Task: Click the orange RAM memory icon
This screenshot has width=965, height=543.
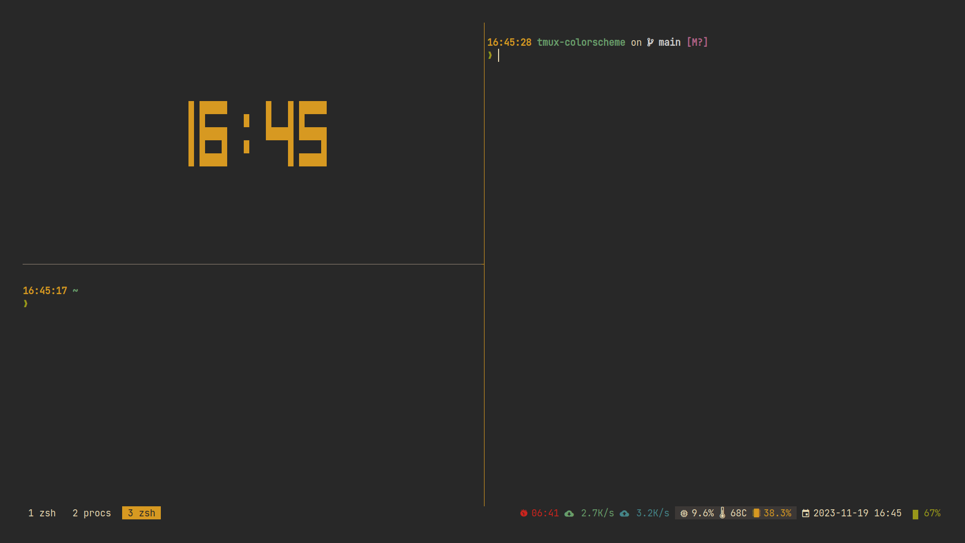Action: 756,513
